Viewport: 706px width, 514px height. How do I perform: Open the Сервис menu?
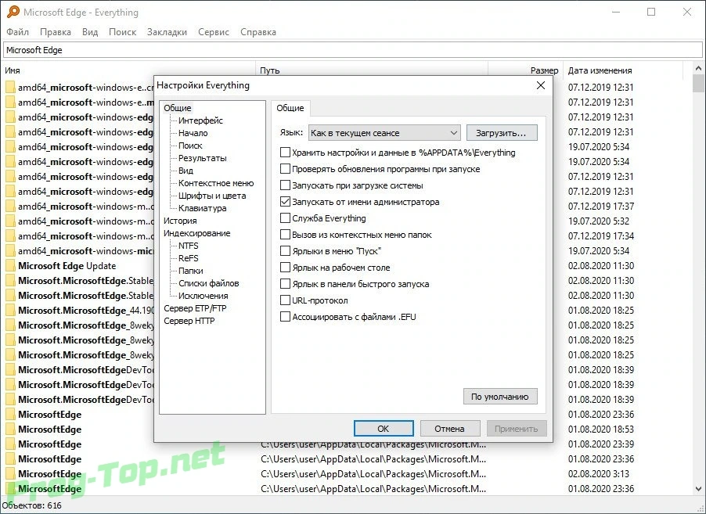click(214, 32)
